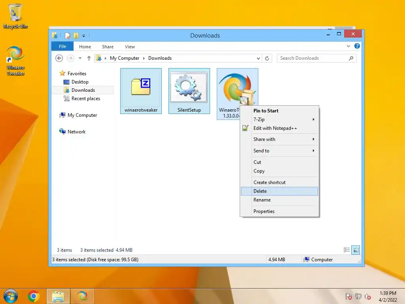Screen dimensions: 405x304
Task: Choose Delete in the context menu
Action: 280,191
